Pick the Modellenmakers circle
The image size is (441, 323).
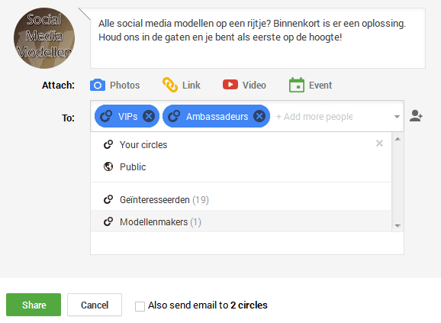(x=241, y=221)
